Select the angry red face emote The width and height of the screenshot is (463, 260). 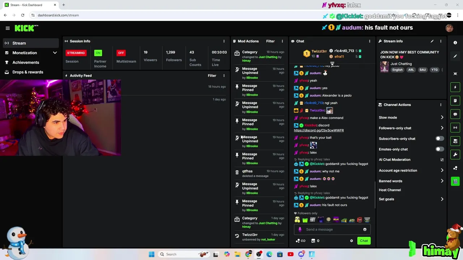pyautogui.click(x=360, y=220)
